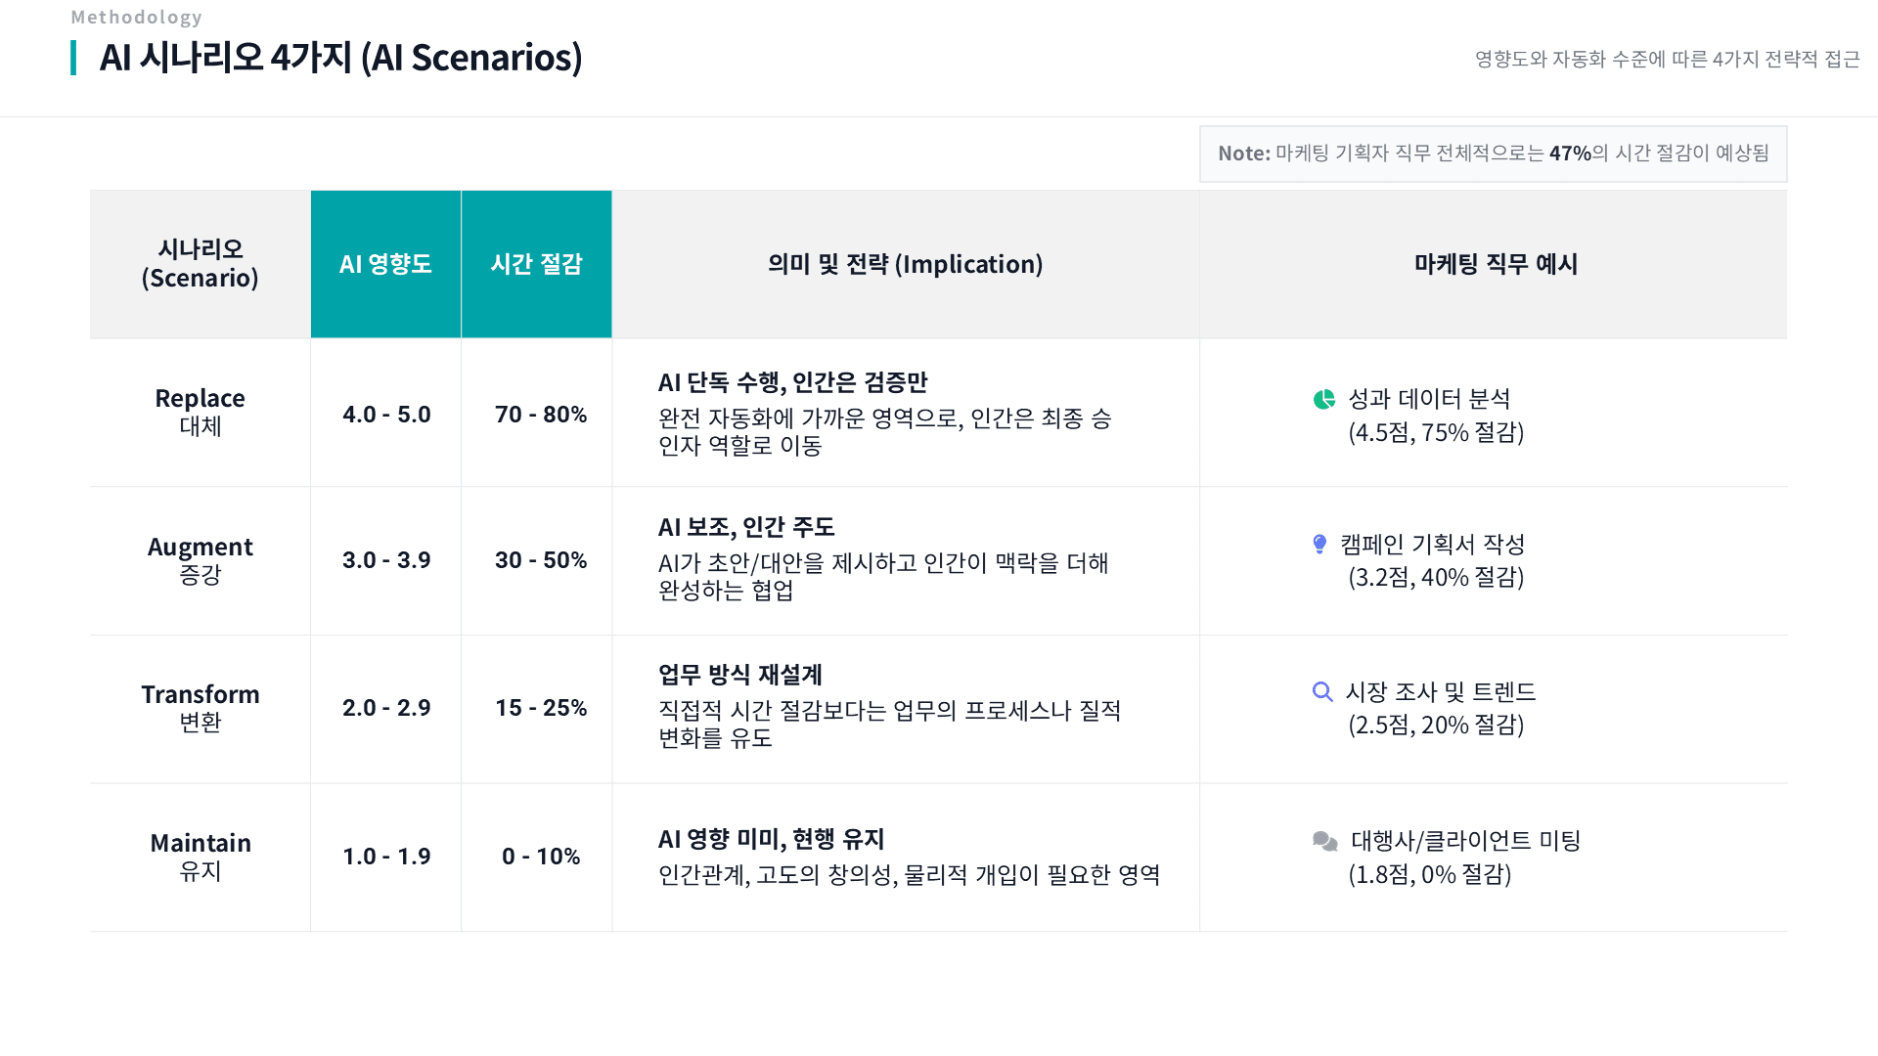Image resolution: width=1878 pixels, height=1056 pixels.
Task: Click the 70 - 80% time savings cell
Action: coord(540,415)
